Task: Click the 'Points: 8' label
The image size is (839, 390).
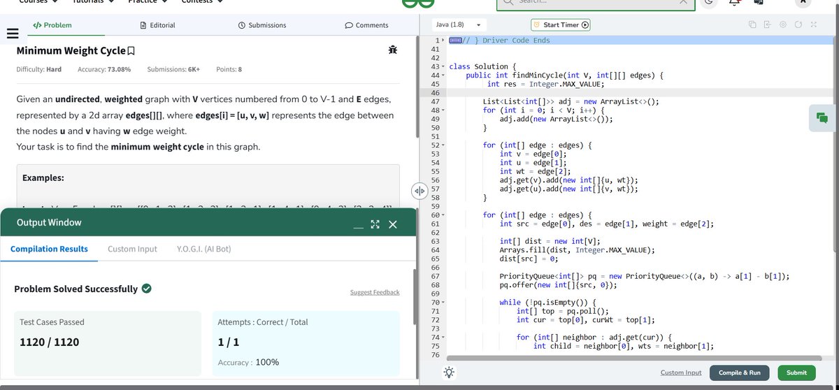Action: (229, 69)
